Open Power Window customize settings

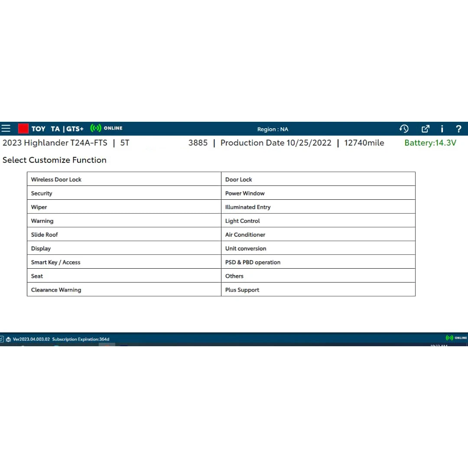[x=318, y=193]
